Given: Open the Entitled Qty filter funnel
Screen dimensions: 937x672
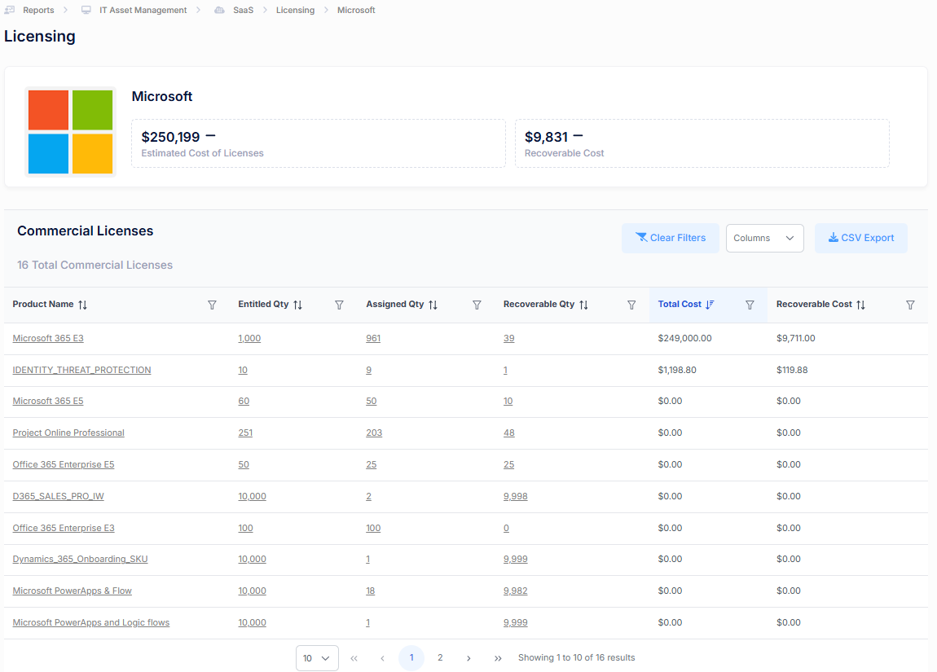Looking at the screenshot, I should point(339,305).
